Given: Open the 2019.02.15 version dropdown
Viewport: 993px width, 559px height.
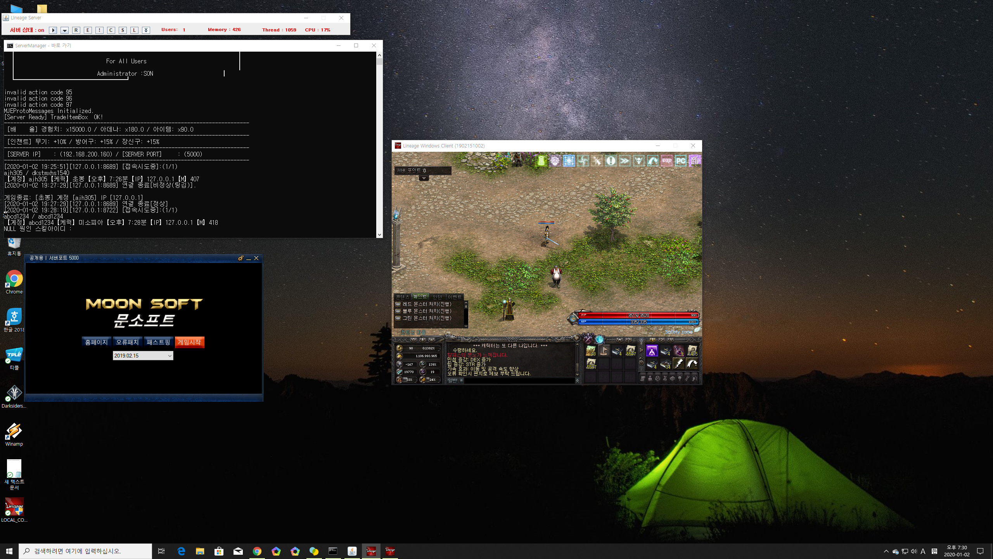Looking at the screenshot, I should pos(143,356).
